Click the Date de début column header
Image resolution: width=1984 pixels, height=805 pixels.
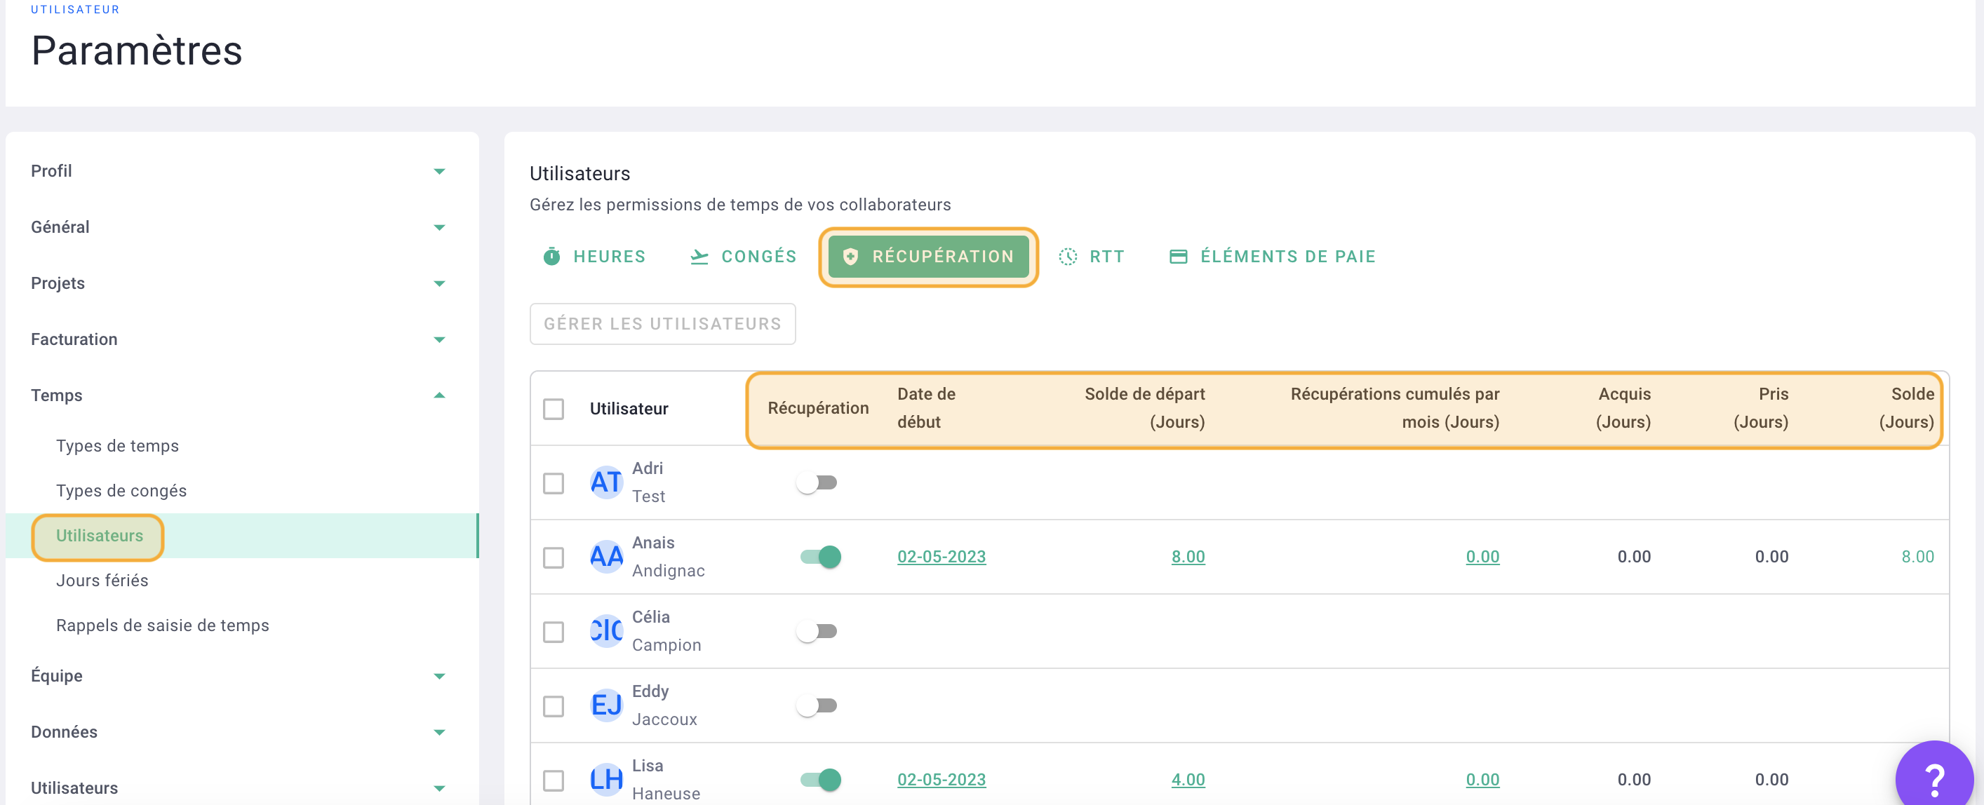click(x=926, y=408)
